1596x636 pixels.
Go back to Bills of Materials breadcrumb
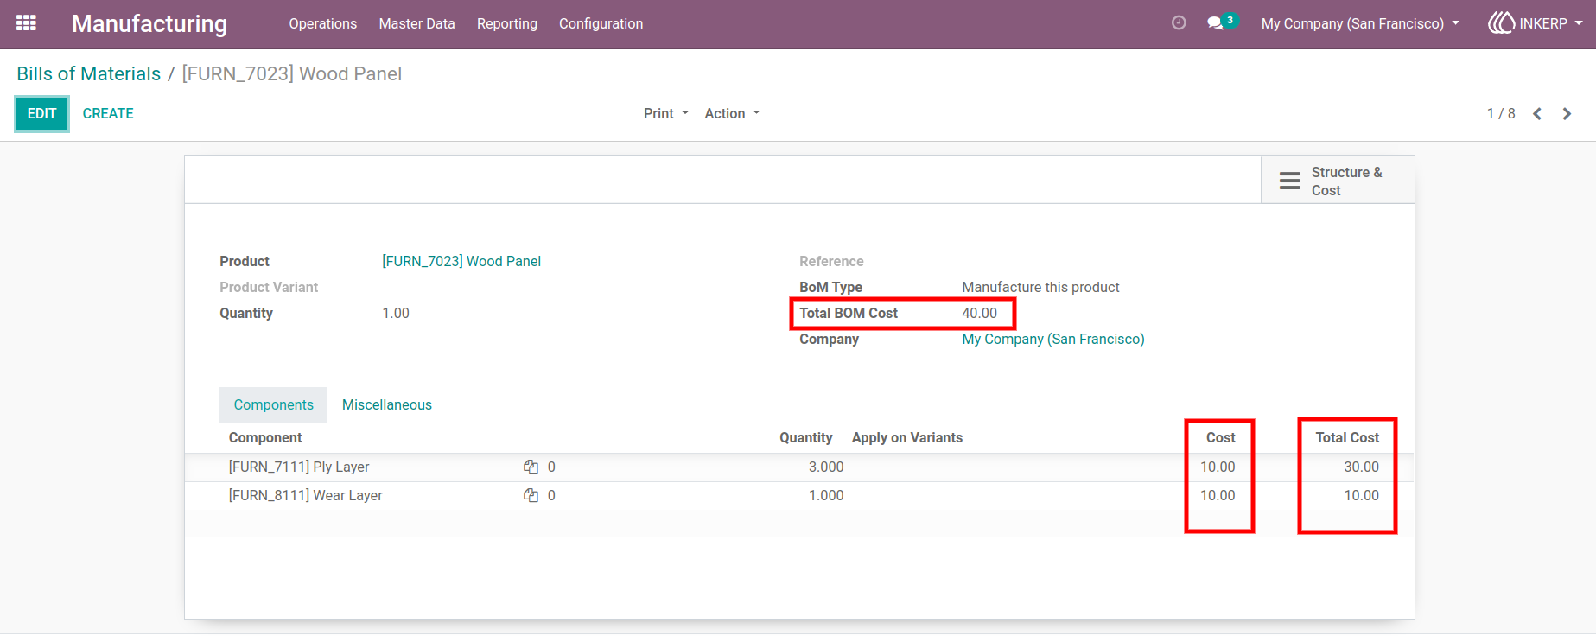[89, 73]
